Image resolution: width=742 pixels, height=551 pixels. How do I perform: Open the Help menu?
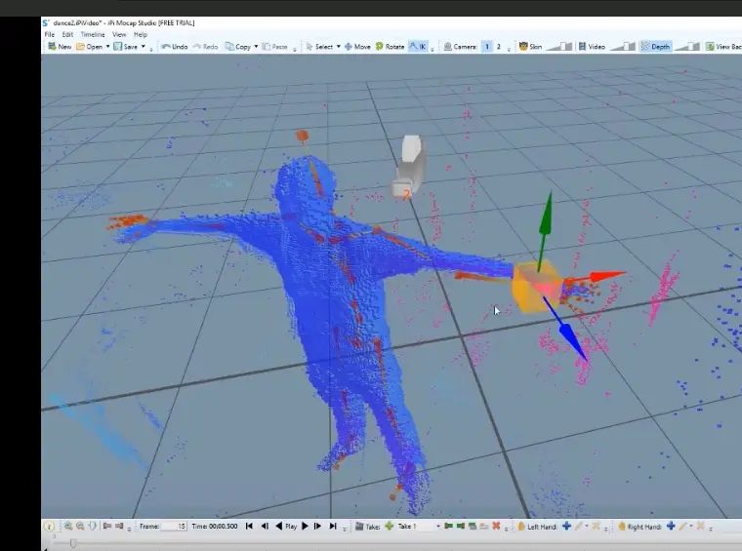tap(141, 34)
